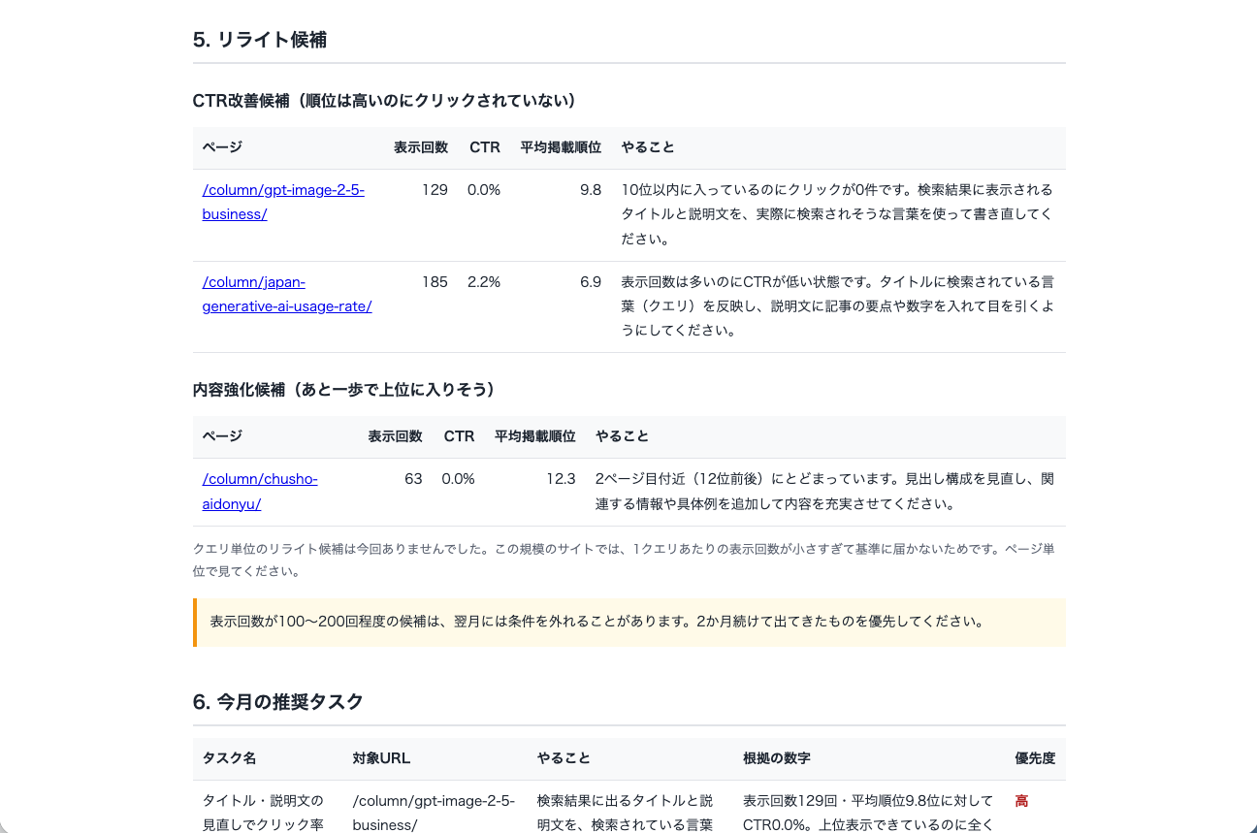Open the /column/gpt-image-2-5-business/ link
This screenshot has height=833, width=1257.
tap(283, 202)
